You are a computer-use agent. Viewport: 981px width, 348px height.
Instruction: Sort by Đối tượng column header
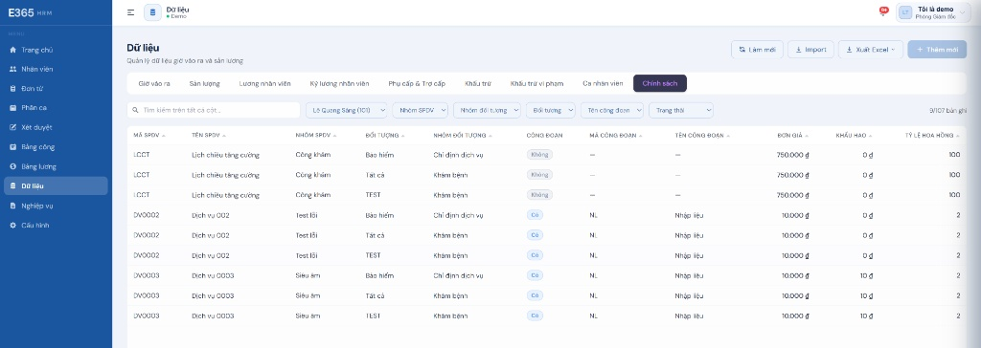(x=385, y=135)
